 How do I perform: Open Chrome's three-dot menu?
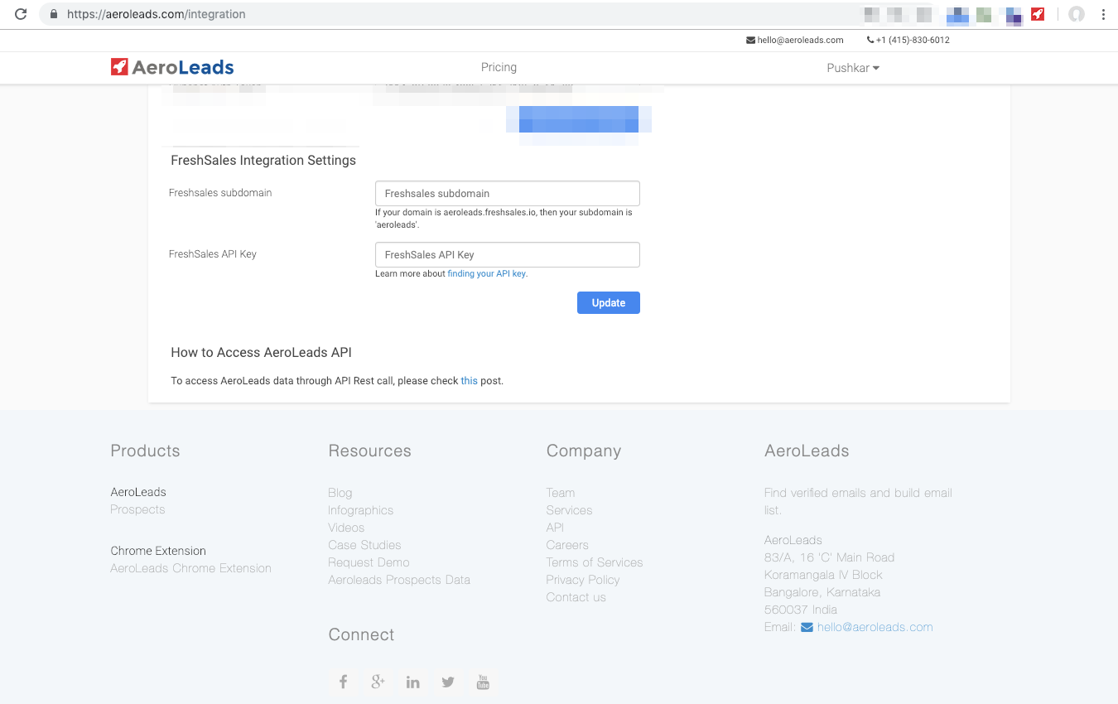[x=1103, y=14]
